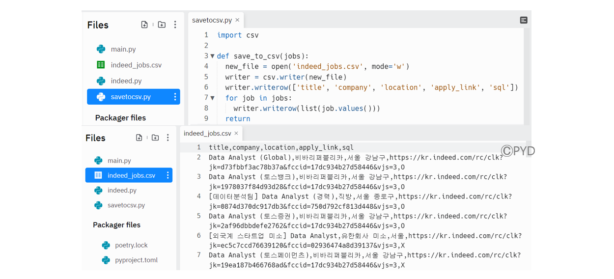Click the '[데이터분석팀] Data Analyst (경력)' CSV row

(x=361, y=201)
